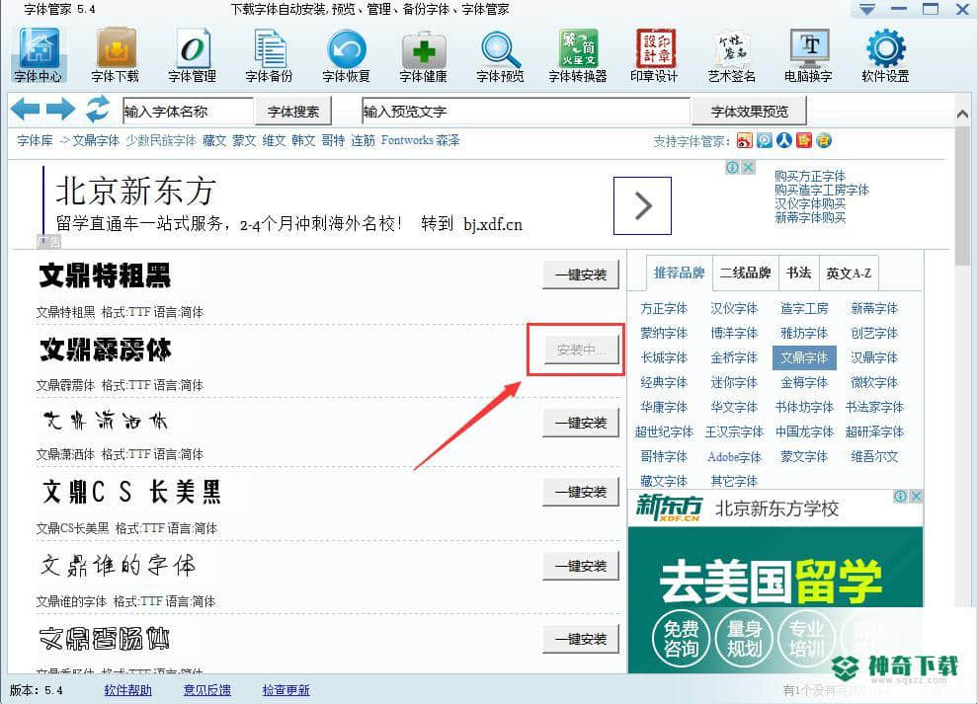The image size is (977, 704).
Task: Open the 艺术签名 toolbar icon
Action: pos(731,55)
